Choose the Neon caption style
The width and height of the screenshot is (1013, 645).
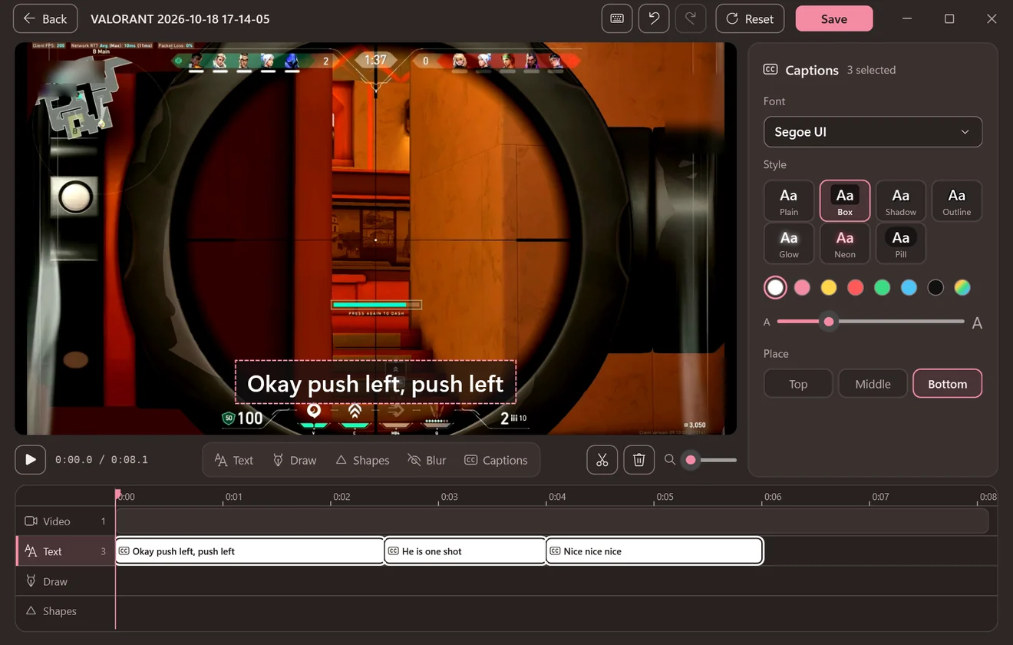[x=845, y=243]
